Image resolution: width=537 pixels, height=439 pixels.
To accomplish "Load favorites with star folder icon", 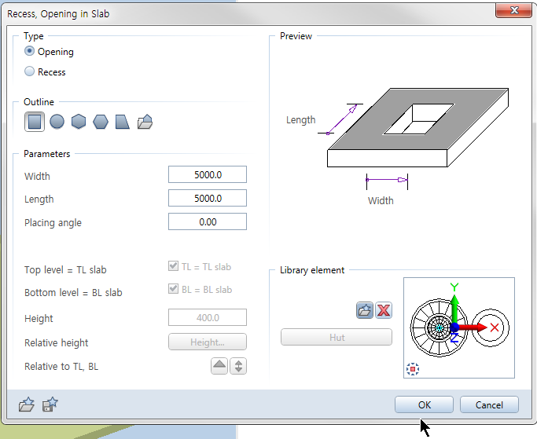I will coord(28,405).
